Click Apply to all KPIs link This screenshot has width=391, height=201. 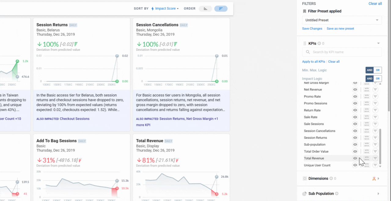(x=313, y=61)
